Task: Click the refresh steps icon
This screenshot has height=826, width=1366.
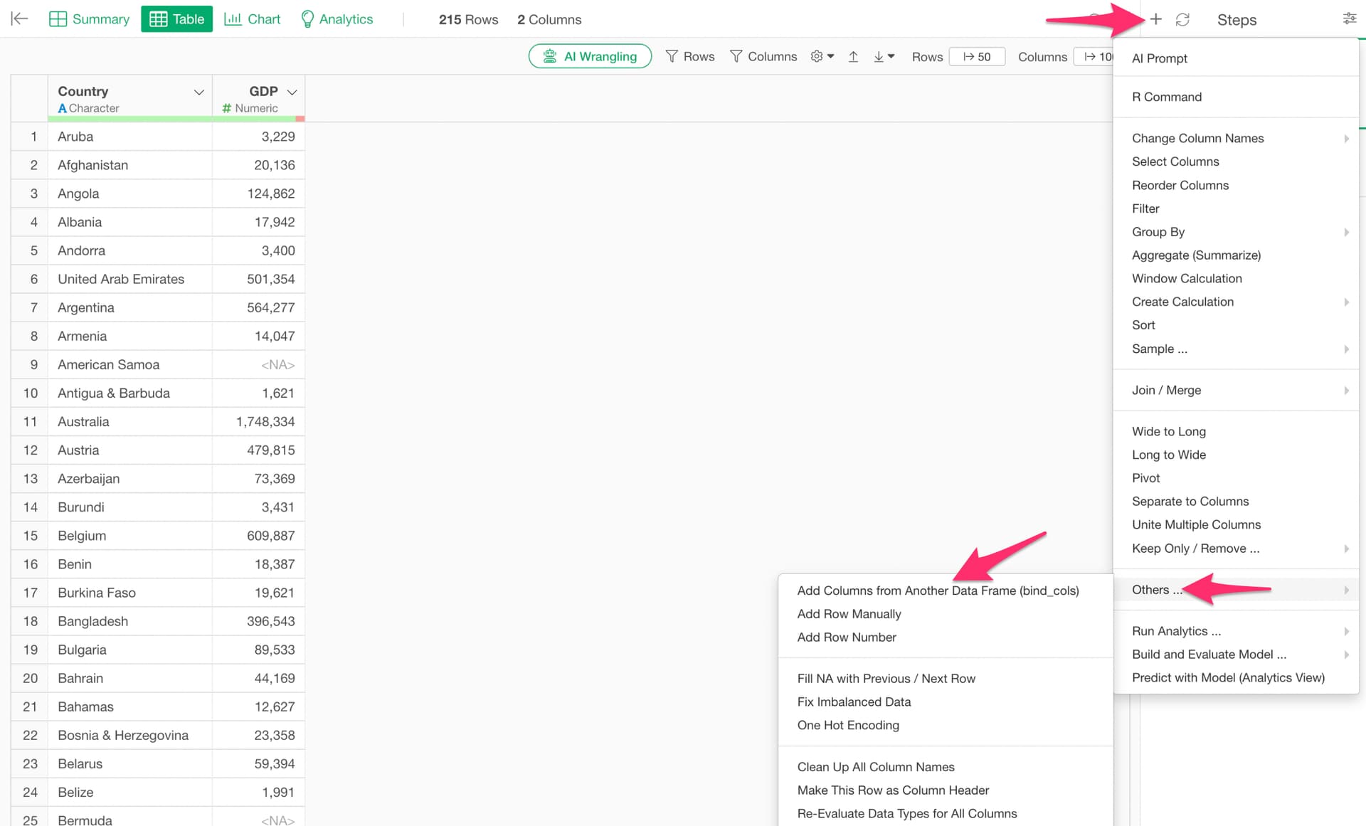Action: coord(1182,19)
